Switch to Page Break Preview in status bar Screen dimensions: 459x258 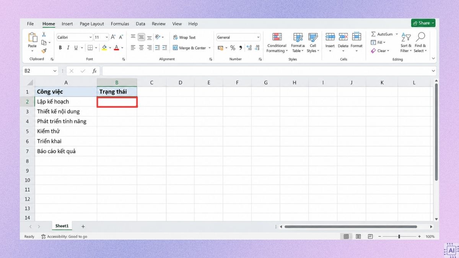pos(371,237)
